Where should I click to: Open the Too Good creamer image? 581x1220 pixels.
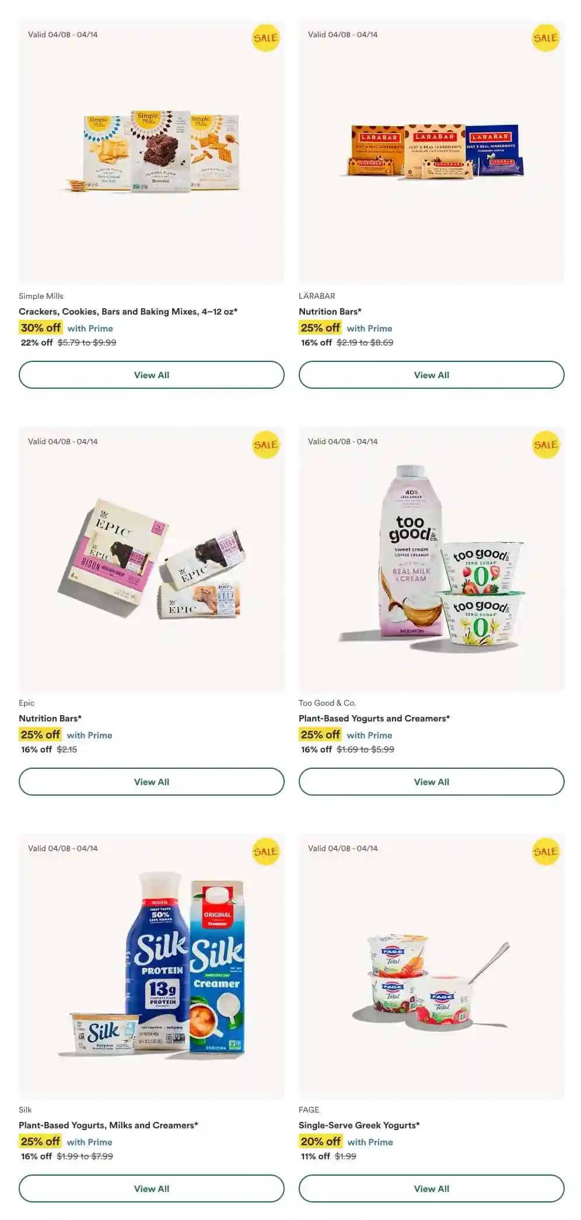coord(432,557)
